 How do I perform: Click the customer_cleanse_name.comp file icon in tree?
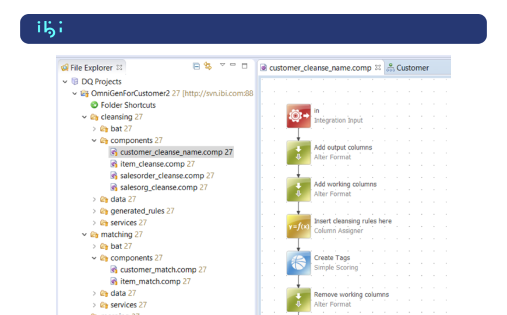tap(114, 152)
